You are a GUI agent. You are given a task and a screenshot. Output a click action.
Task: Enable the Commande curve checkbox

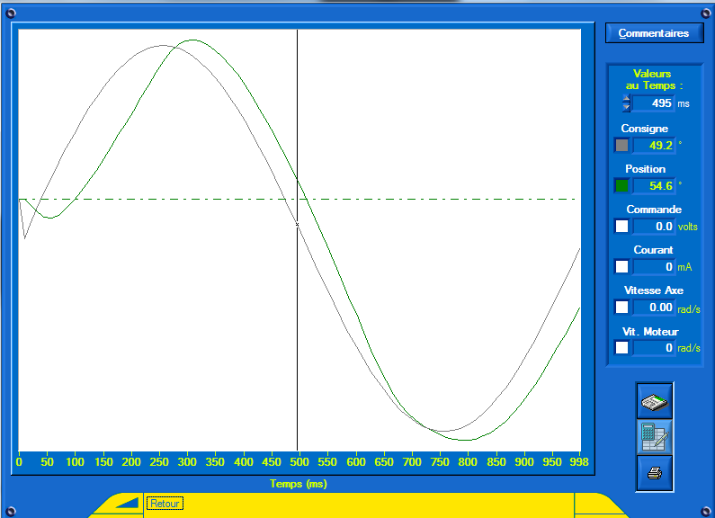point(621,227)
